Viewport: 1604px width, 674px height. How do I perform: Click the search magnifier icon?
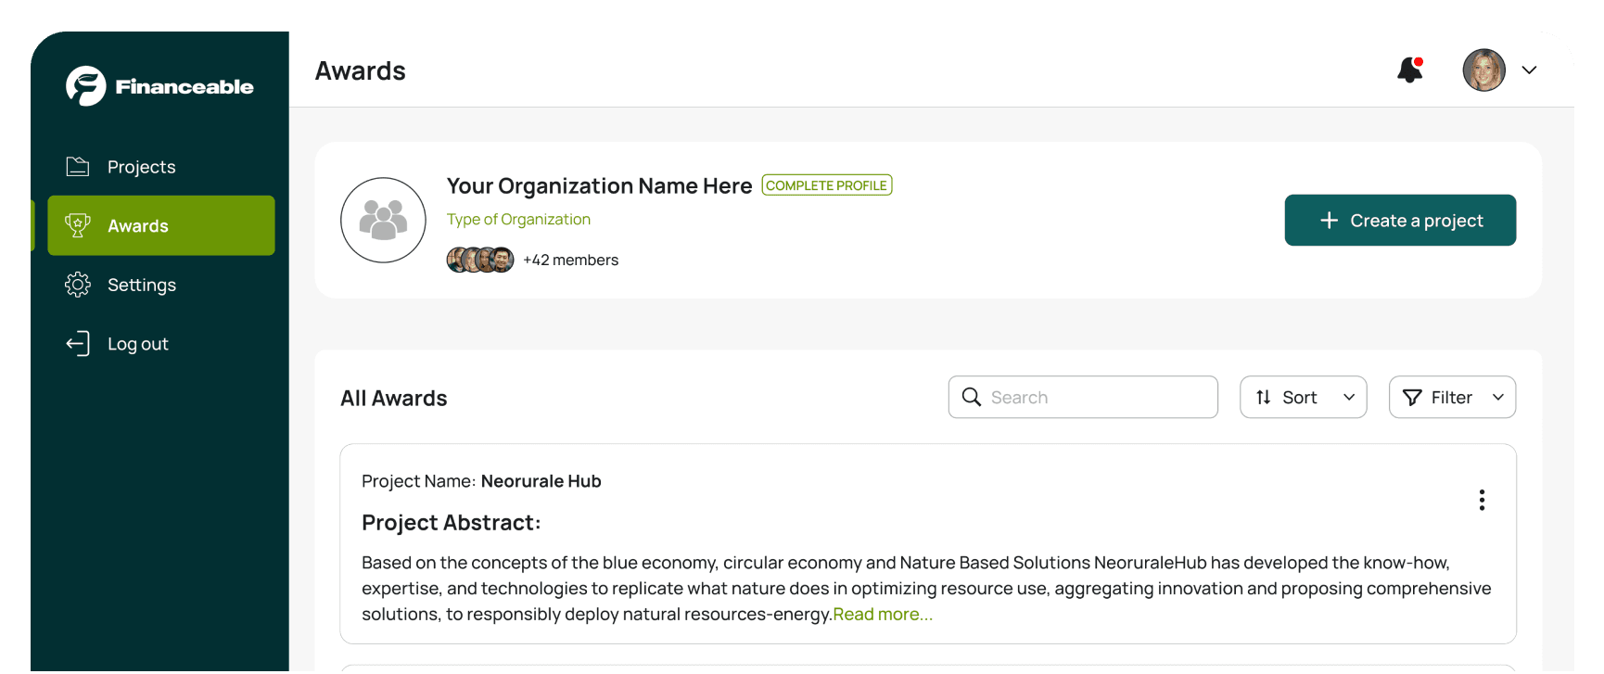pyautogui.click(x=972, y=398)
